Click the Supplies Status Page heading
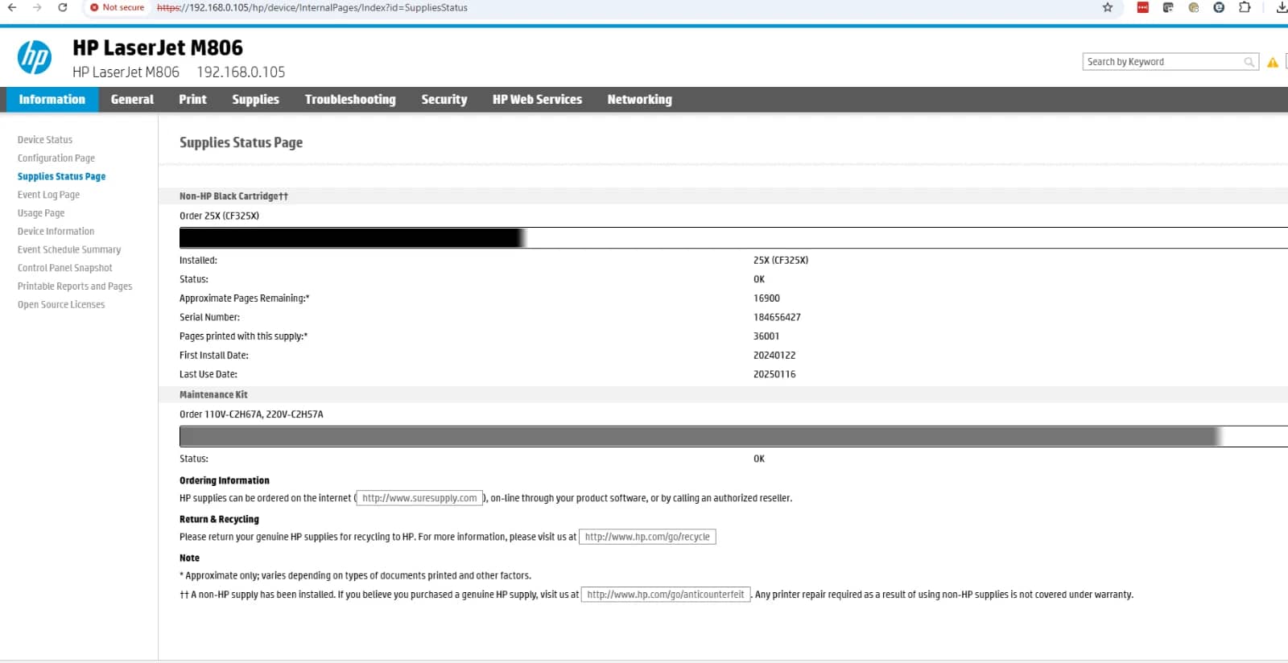1288x663 pixels. click(x=241, y=142)
